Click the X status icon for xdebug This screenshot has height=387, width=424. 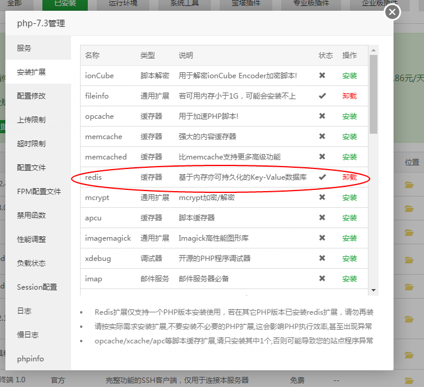[x=322, y=259]
